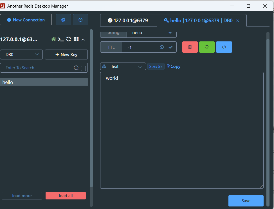
Task: Click the Redis app logo in title bar
Action: point(3,6)
